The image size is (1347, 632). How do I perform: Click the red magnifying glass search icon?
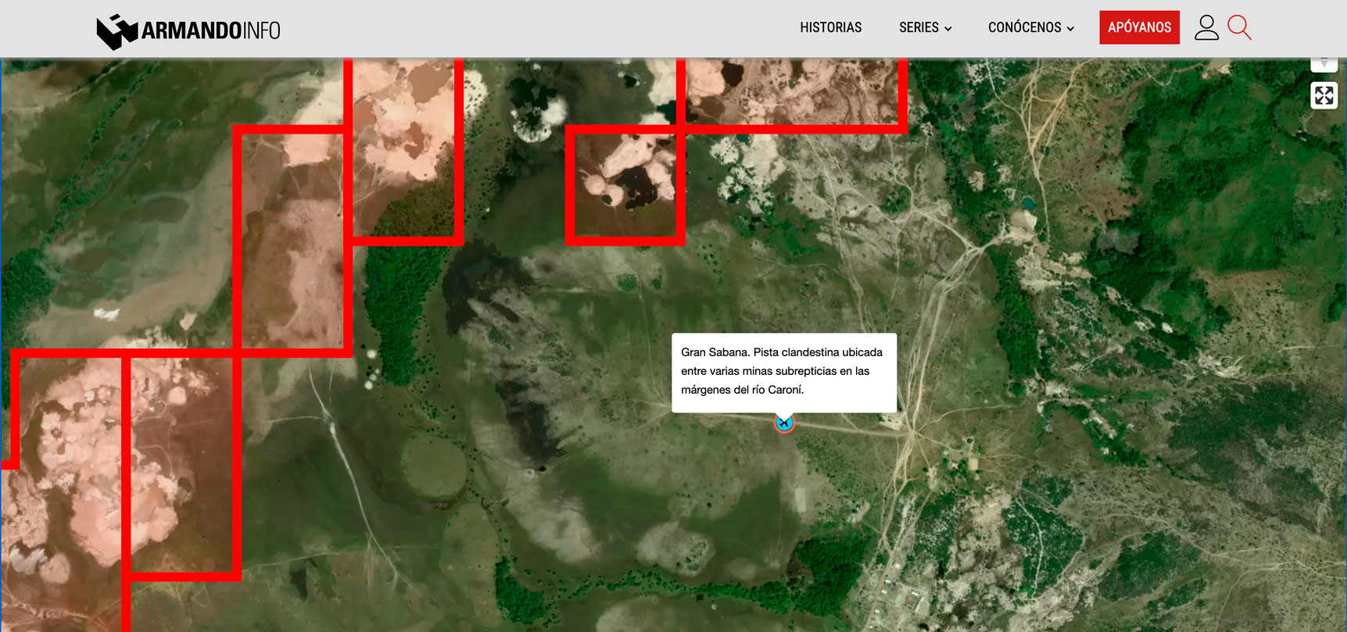click(1239, 28)
